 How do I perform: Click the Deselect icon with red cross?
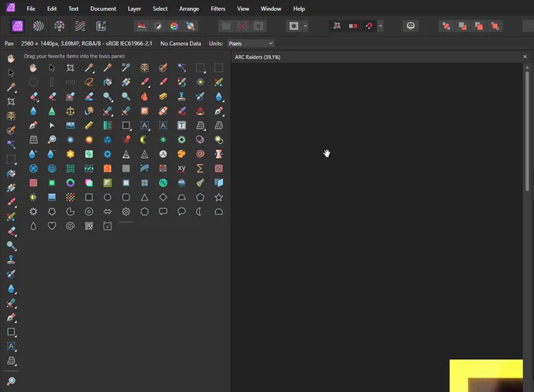[242, 26]
